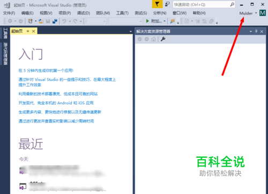Open the document tab list dropdown
This screenshot has height=194, width=268.
point(131,32)
